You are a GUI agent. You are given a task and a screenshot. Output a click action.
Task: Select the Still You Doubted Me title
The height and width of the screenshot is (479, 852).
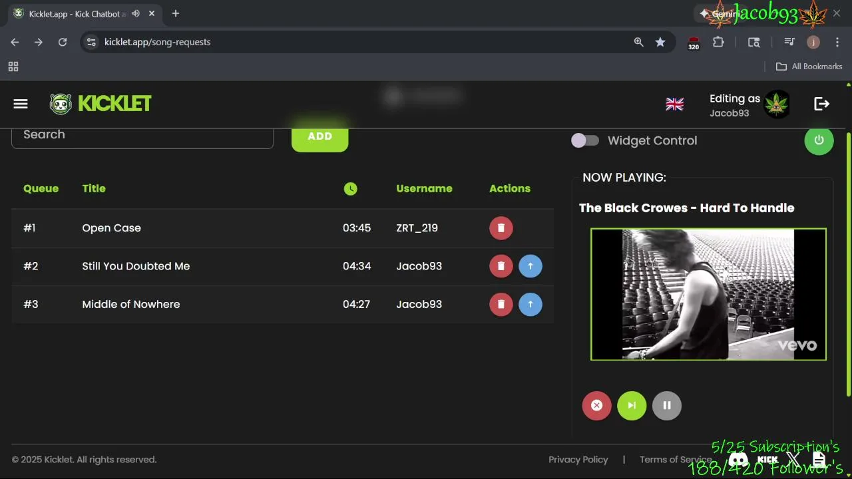click(x=136, y=266)
